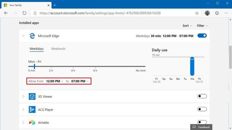Click the 3D Viewer app name
Image resolution: width=232 pixels, height=130 pixels.
coord(45,97)
